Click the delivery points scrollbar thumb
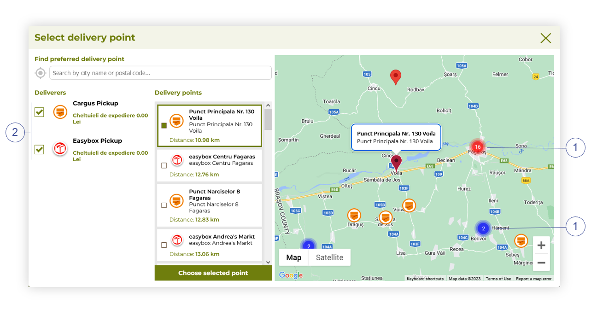 [268, 119]
